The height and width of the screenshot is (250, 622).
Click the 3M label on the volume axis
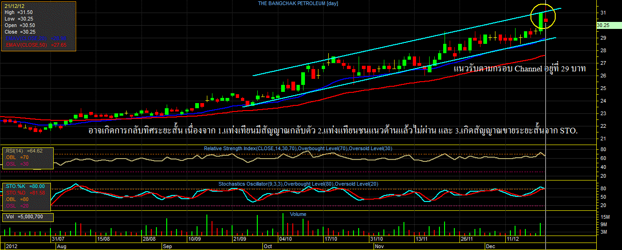tap(603, 232)
